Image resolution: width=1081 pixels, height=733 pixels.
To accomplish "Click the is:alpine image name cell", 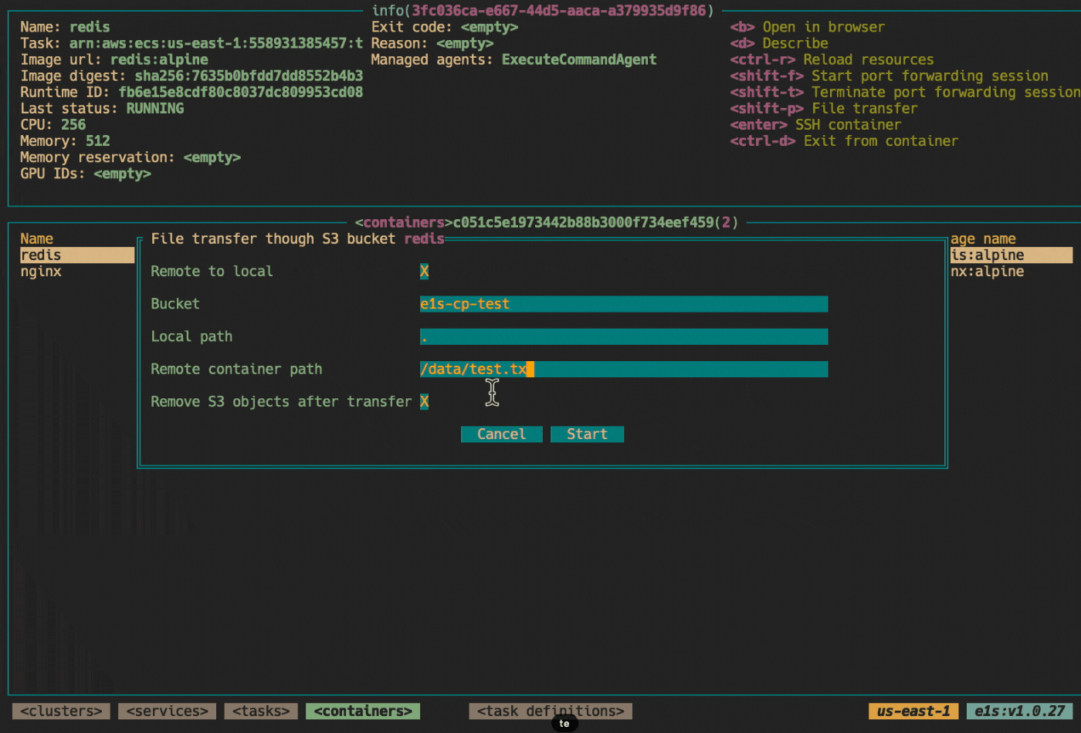I will (x=1011, y=255).
